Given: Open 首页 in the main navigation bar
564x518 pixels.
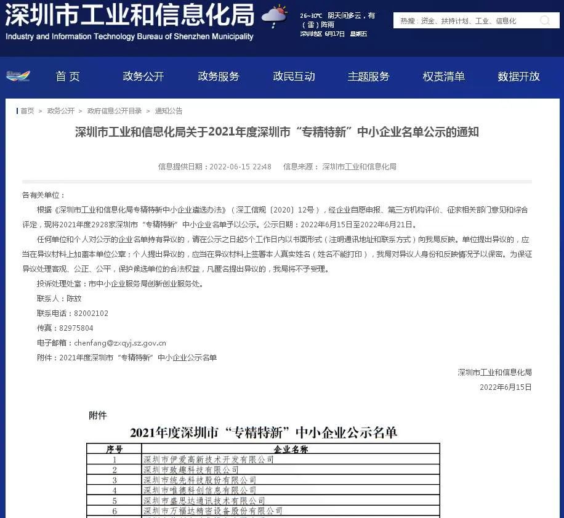Looking at the screenshot, I should [68, 76].
